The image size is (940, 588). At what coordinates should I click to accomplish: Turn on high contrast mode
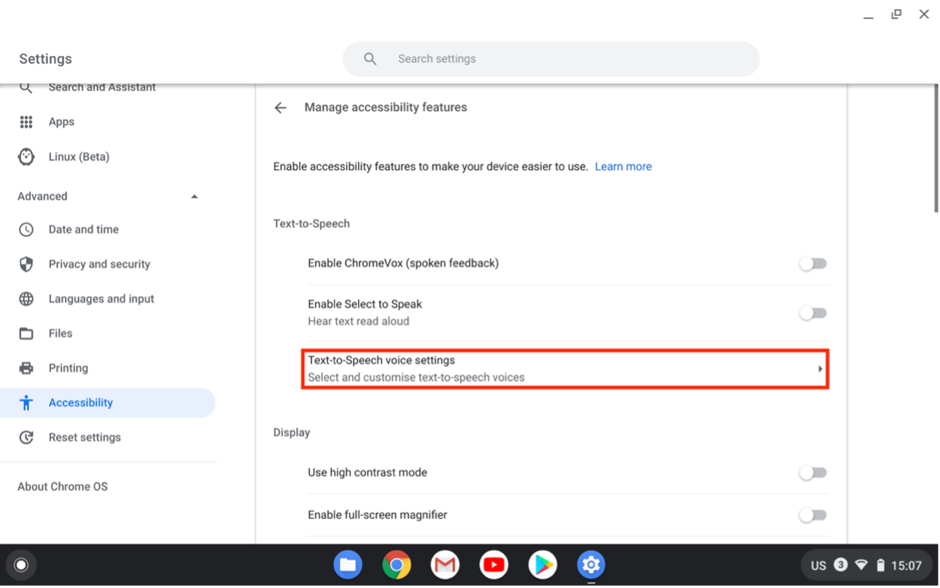[x=813, y=472]
